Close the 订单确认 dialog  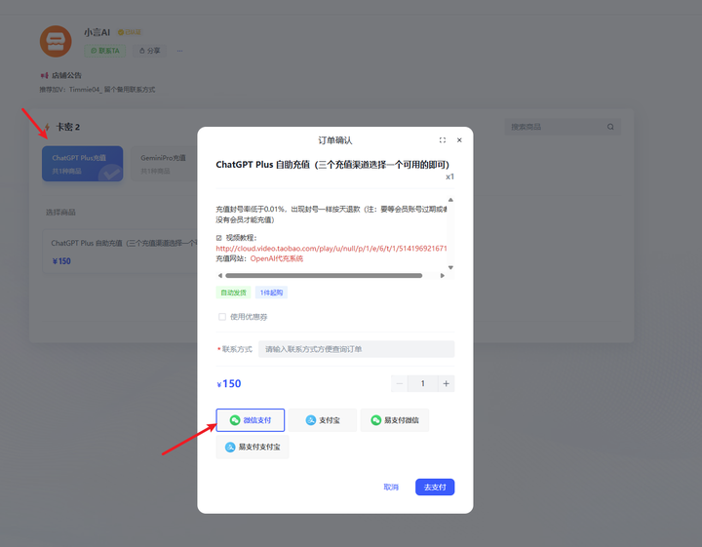(459, 140)
